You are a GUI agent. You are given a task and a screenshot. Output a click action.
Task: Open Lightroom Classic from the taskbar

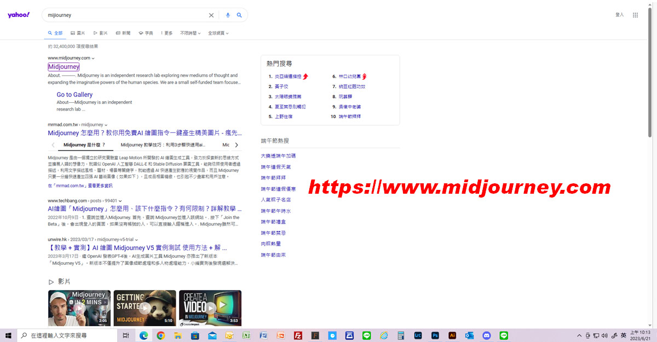click(x=418, y=335)
